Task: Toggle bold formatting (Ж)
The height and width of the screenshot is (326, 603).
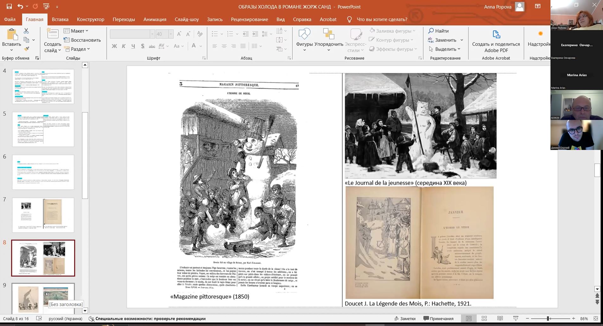Action: pos(114,46)
